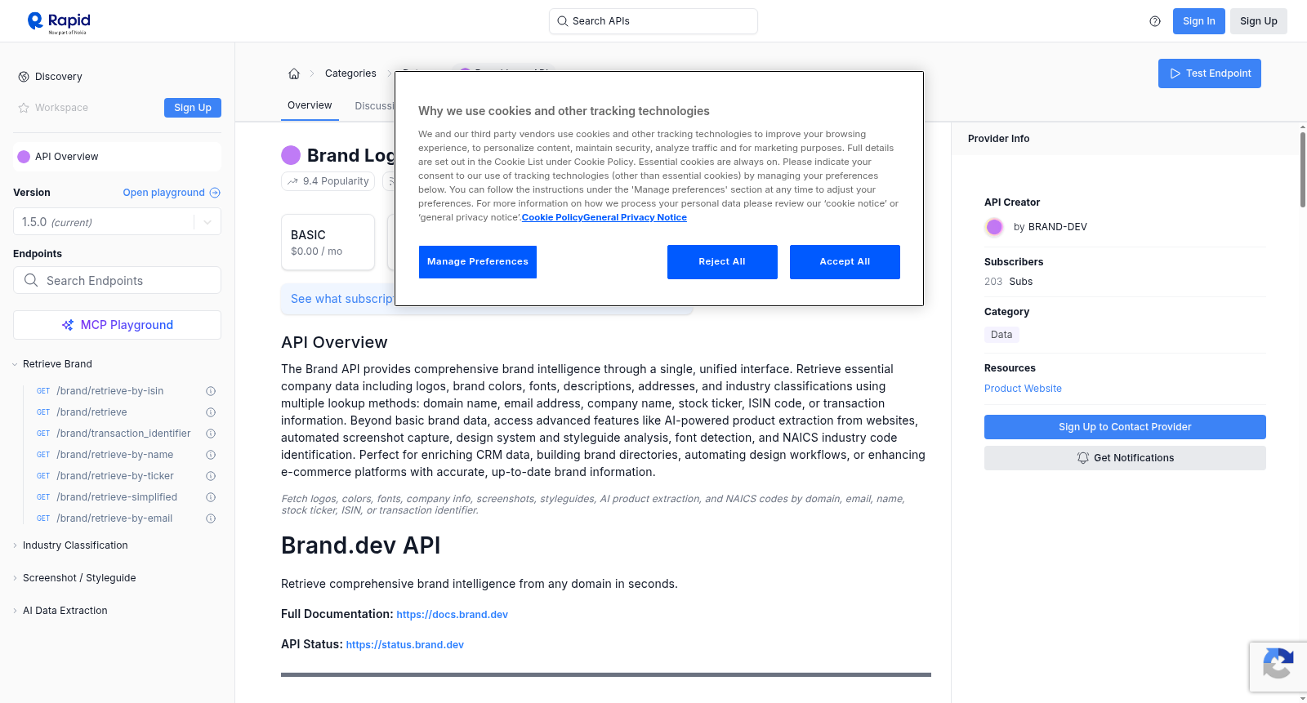Reject All cookies
The width and height of the screenshot is (1307, 703).
pyautogui.click(x=722, y=262)
